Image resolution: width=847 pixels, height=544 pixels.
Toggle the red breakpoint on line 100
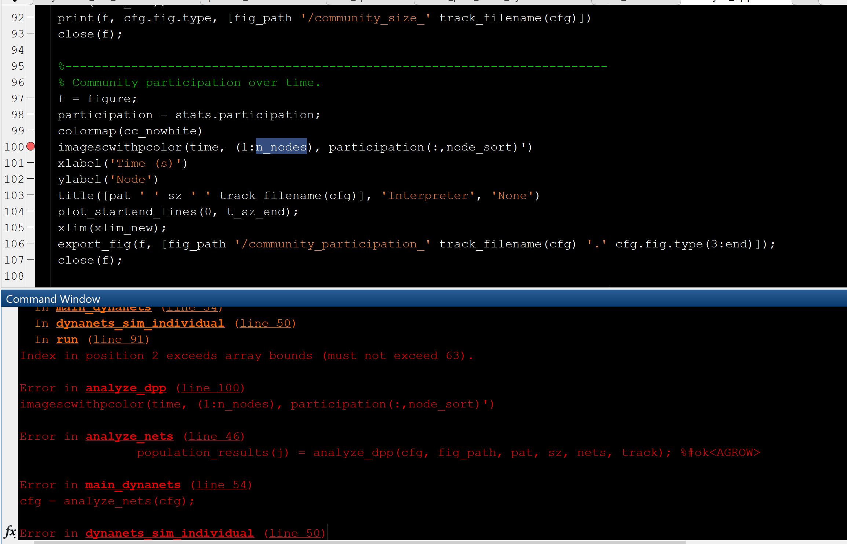pyautogui.click(x=30, y=147)
